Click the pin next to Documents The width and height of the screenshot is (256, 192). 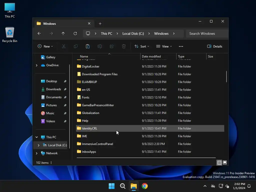[65, 97]
